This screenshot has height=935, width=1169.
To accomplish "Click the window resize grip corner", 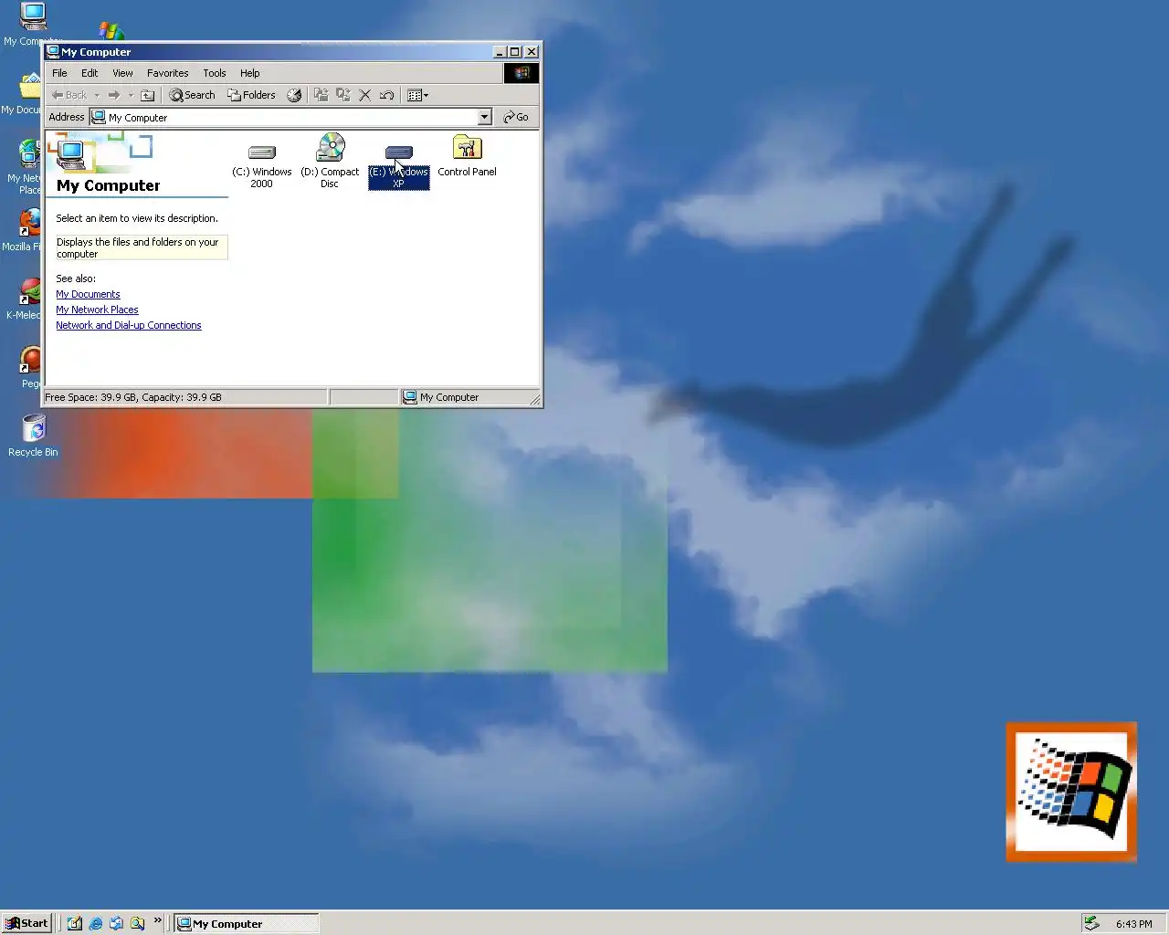I will (535, 399).
